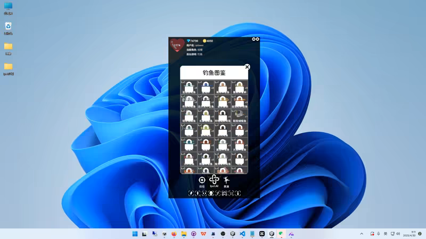426x239 pixels.
Task: Open WPS Office from the taskbar
Action: click(x=203, y=234)
